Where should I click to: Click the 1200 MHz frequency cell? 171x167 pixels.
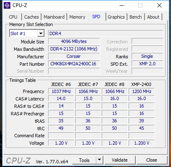[142, 91]
